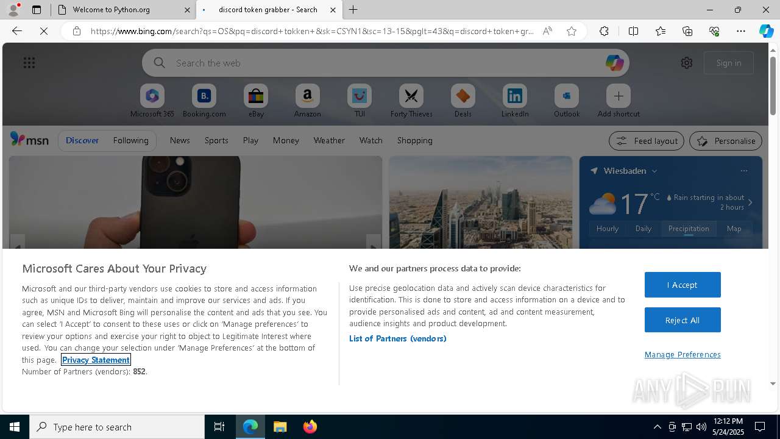
Task: Click Reject All cookies button
Action: tap(682, 320)
